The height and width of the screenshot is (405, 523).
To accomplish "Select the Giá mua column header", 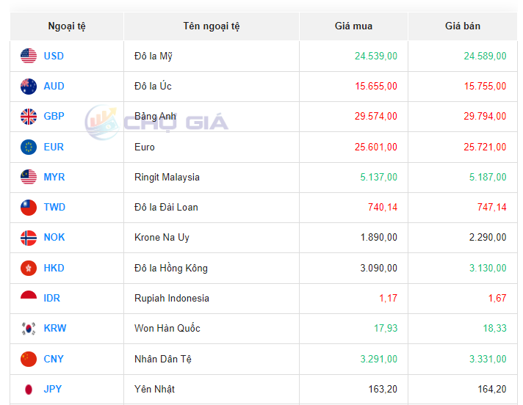I will [353, 26].
